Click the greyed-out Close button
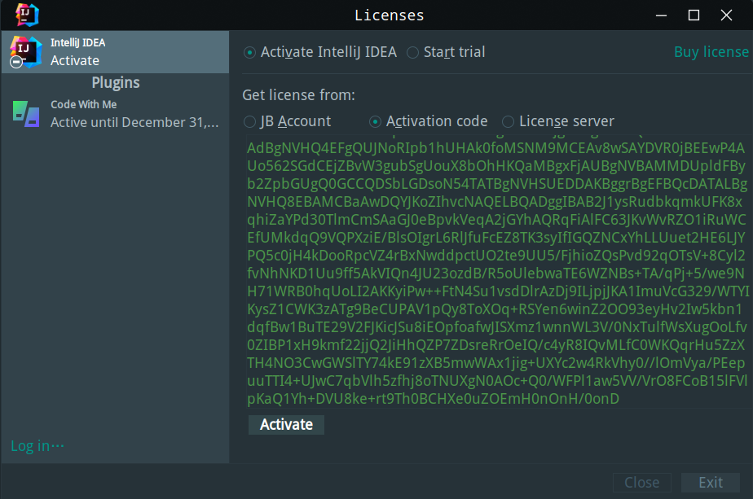This screenshot has height=499, width=753. (641, 483)
